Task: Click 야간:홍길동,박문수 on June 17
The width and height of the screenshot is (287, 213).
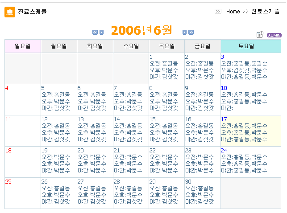Action: pyautogui.click(x=244, y=139)
